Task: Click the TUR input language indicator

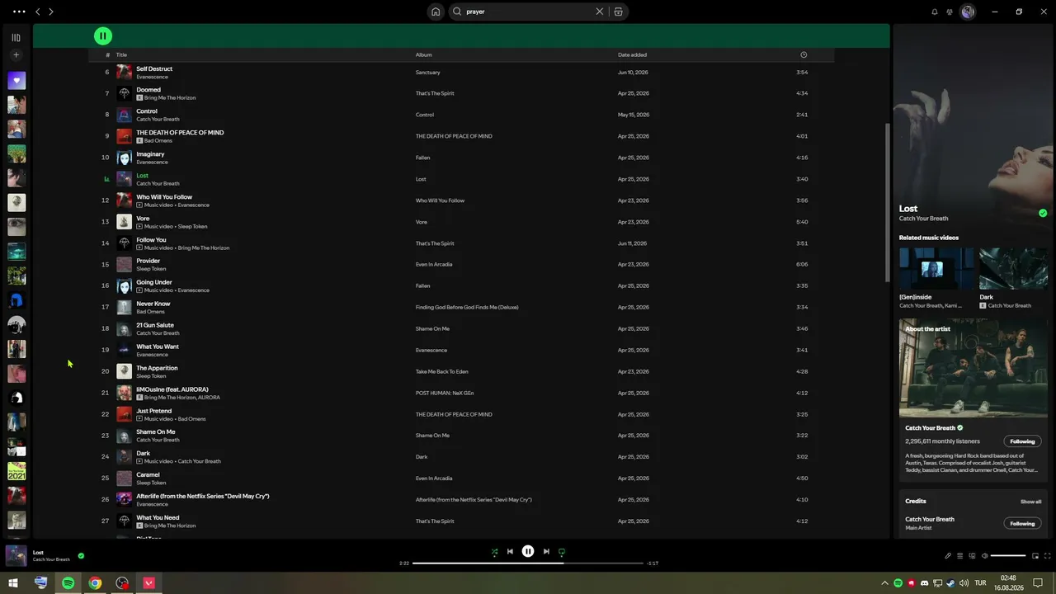Action: click(x=980, y=583)
